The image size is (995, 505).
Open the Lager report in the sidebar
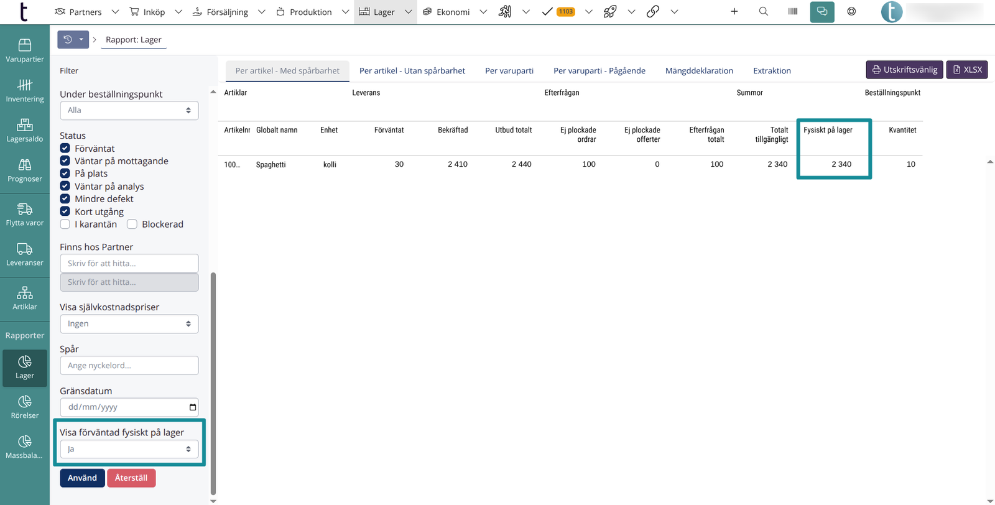click(x=25, y=368)
